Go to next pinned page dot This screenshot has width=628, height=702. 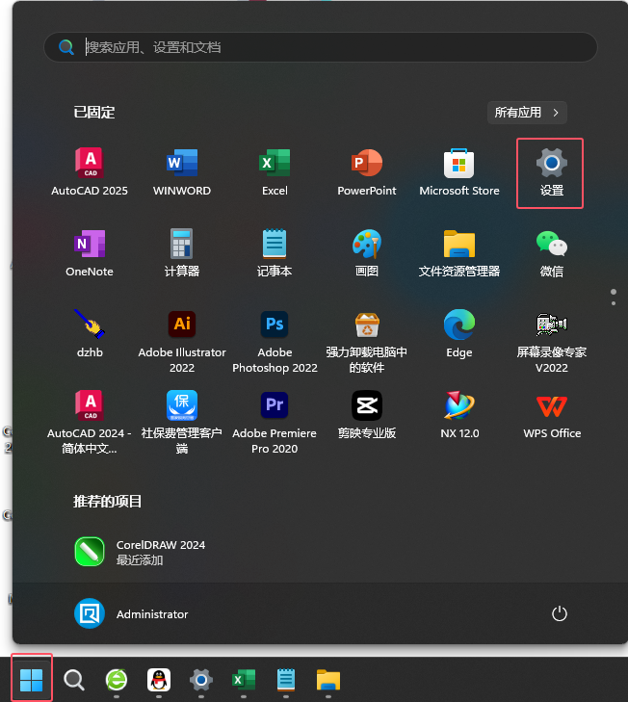(614, 303)
